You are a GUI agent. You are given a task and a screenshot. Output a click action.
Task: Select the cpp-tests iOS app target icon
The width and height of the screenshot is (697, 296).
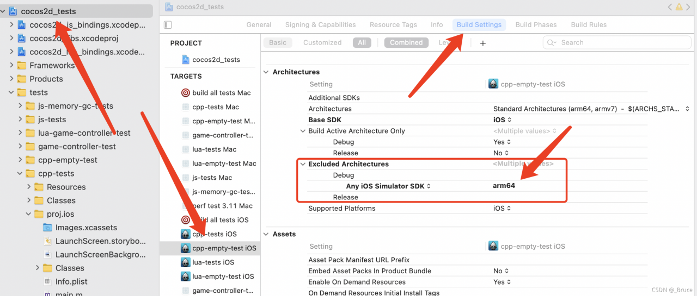(186, 234)
